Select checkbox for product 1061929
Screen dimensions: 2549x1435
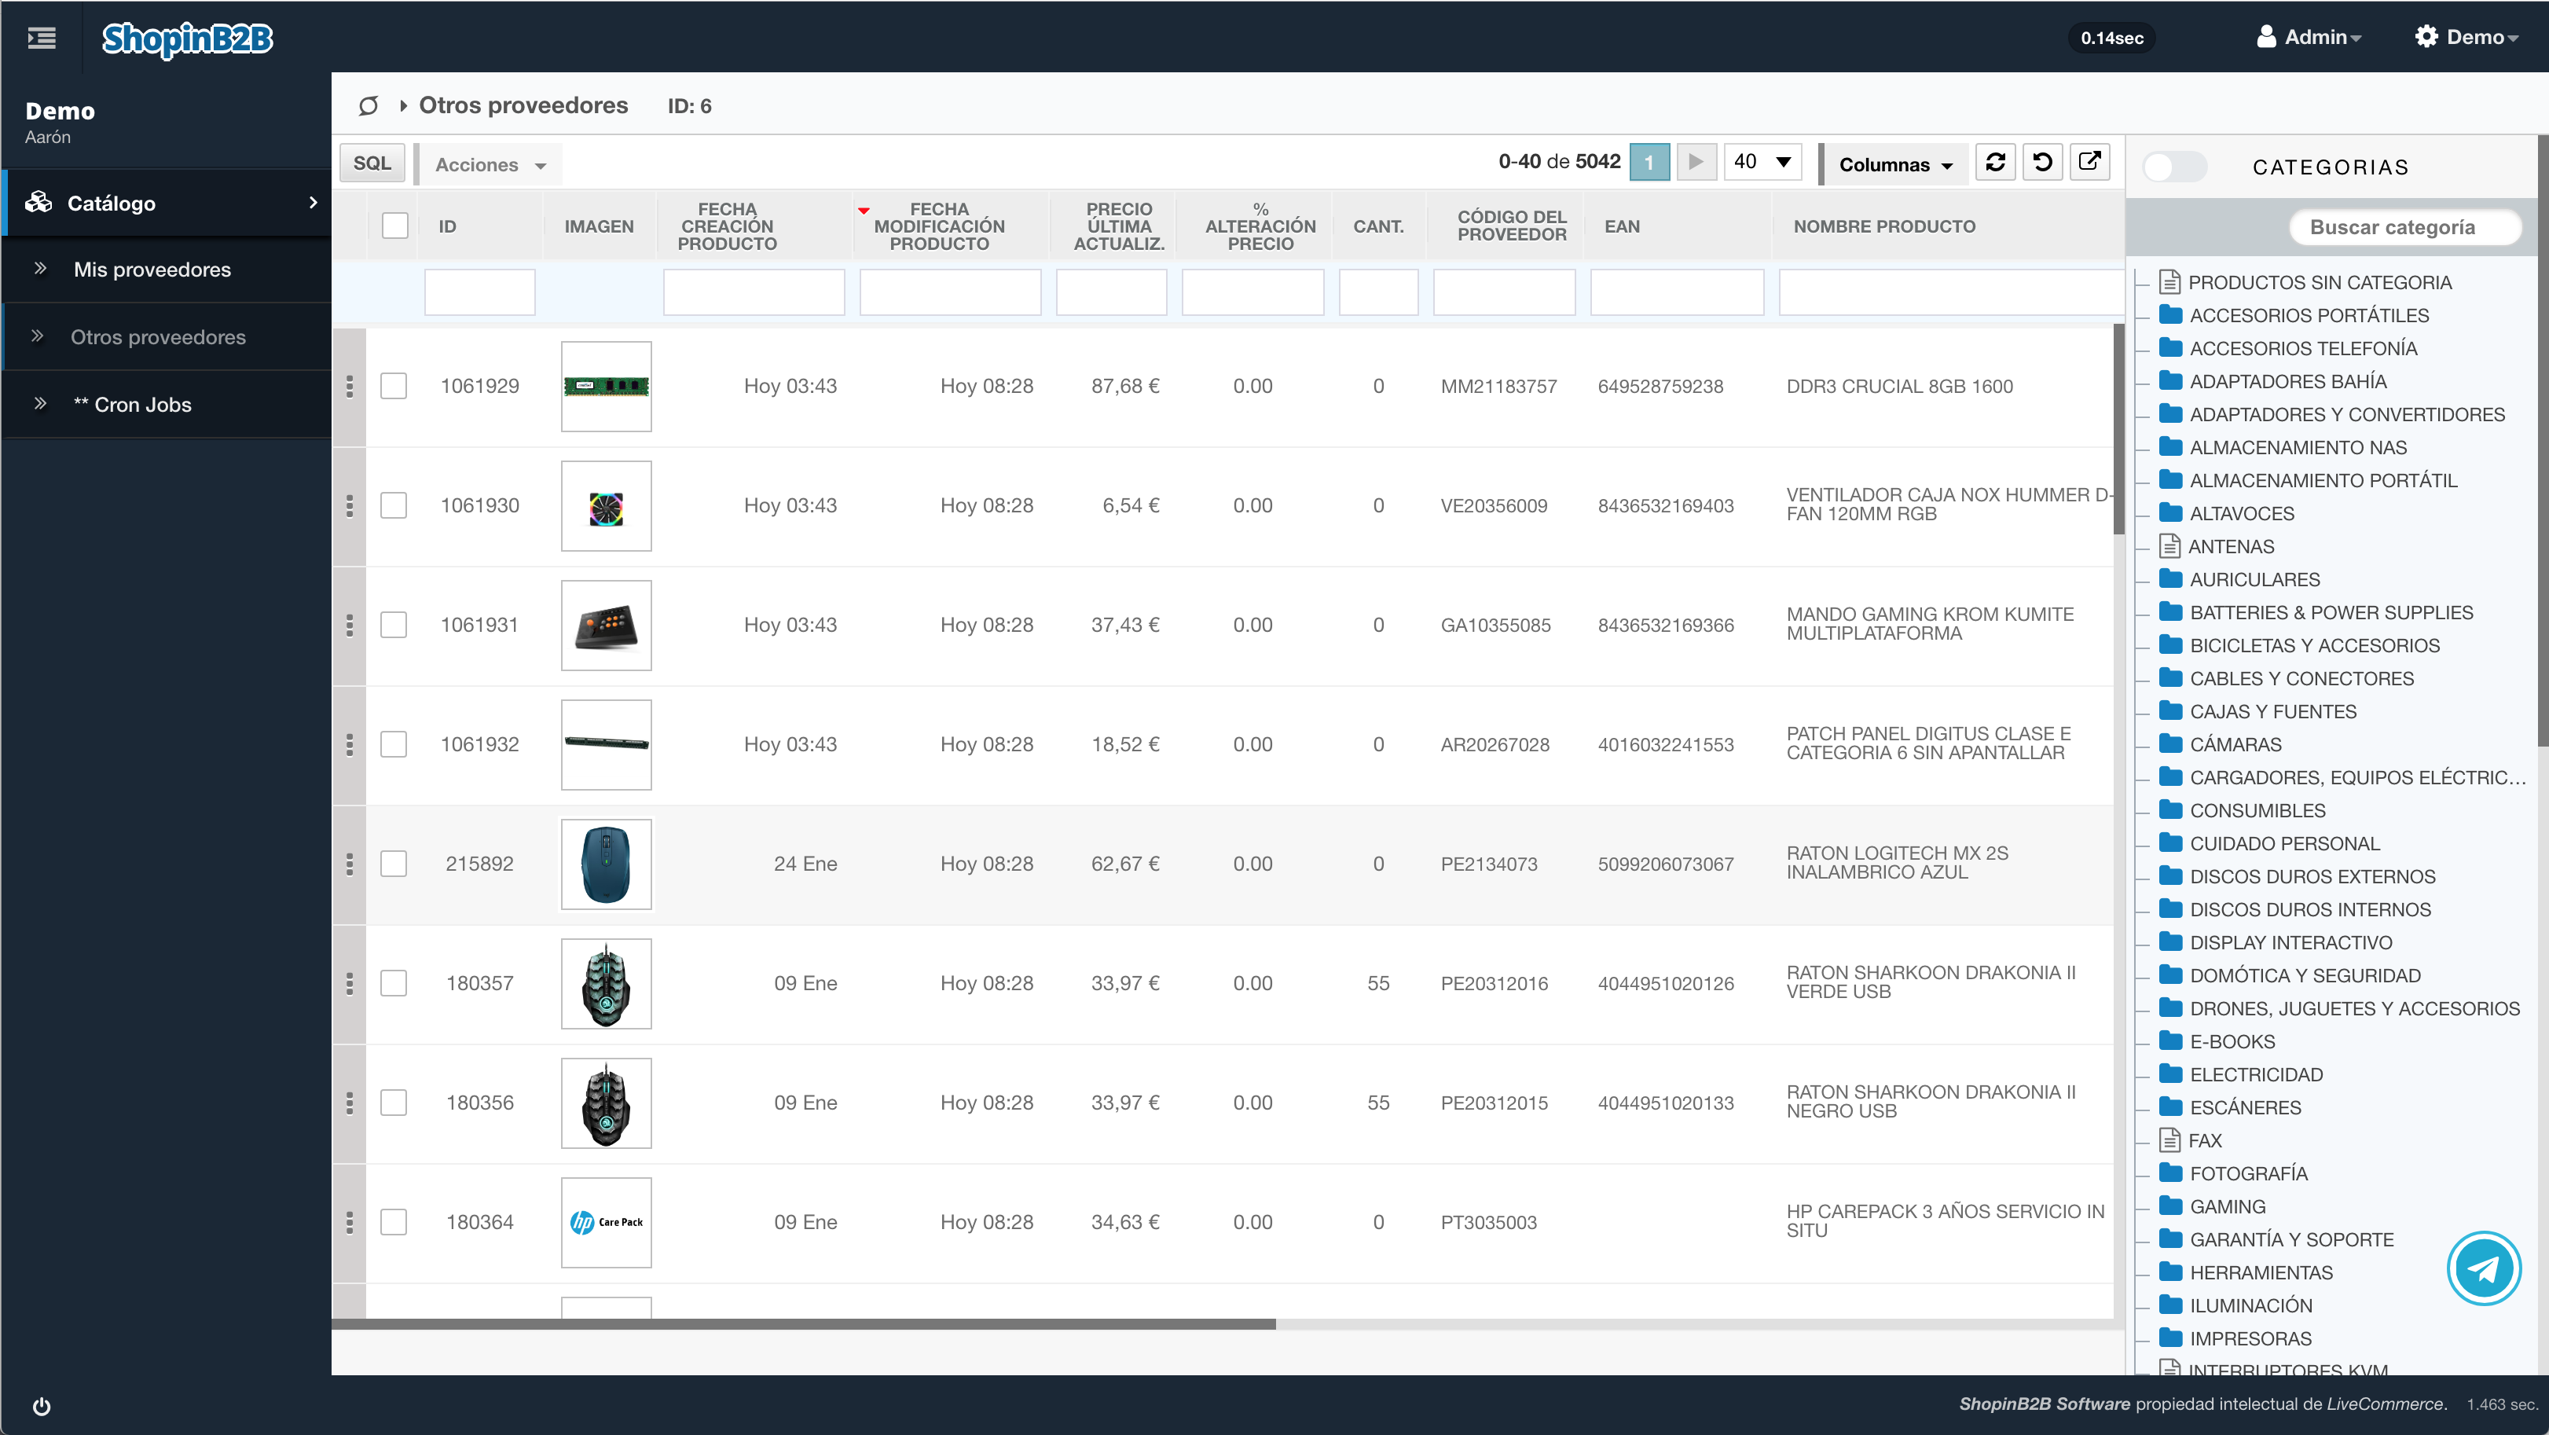394,386
